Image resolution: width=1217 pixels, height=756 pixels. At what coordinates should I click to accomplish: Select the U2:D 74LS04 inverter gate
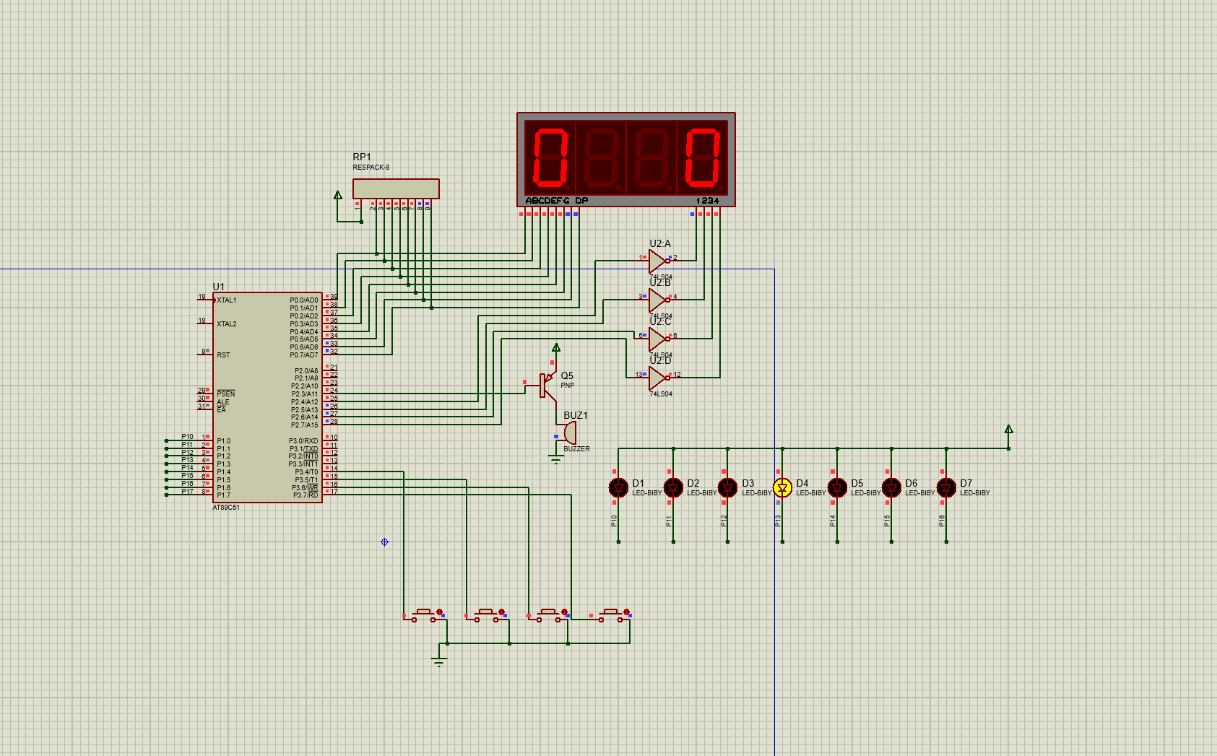(x=657, y=377)
